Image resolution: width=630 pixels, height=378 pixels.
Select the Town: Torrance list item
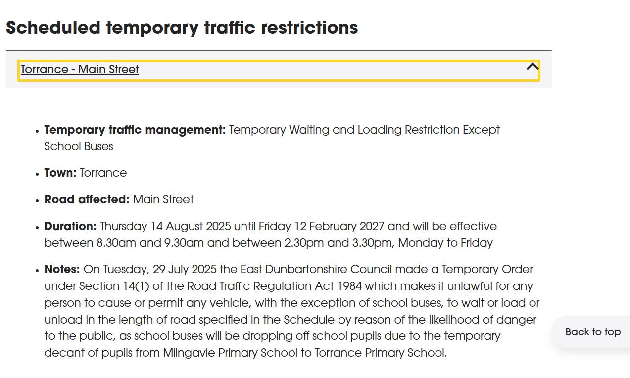point(85,173)
